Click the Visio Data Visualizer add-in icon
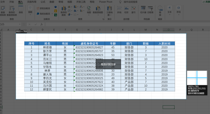This screenshot has width=210, height=114. [55, 7]
